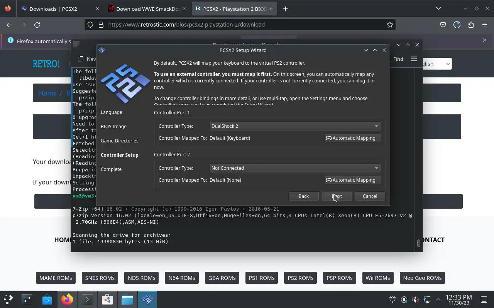Open Konsole hamburger menu
The height and width of the screenshot is (308, 494).
click(414, 59)
